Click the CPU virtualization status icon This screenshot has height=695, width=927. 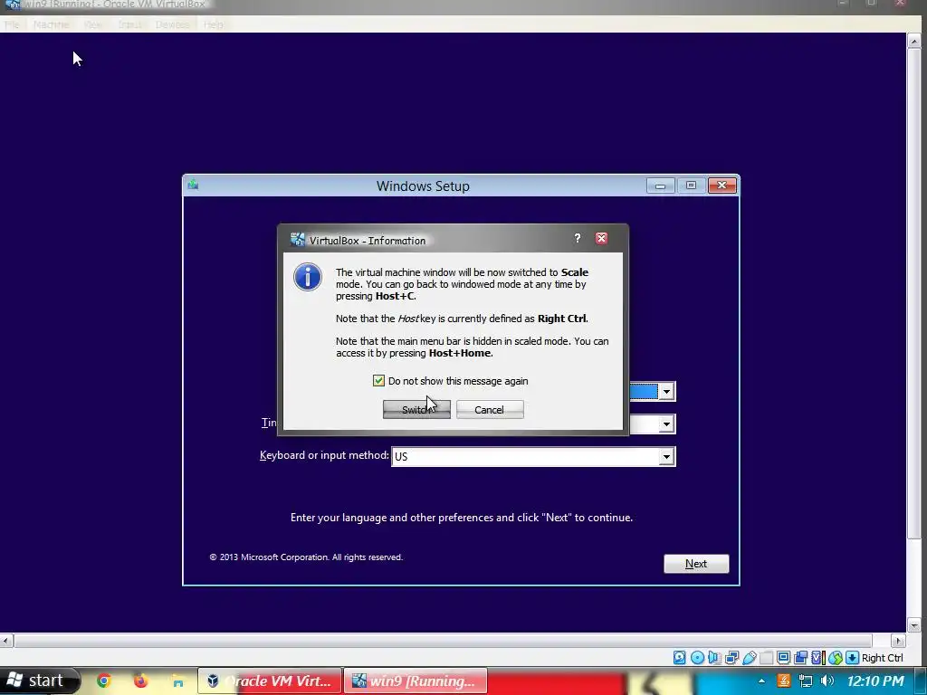[x=818, y=658]
